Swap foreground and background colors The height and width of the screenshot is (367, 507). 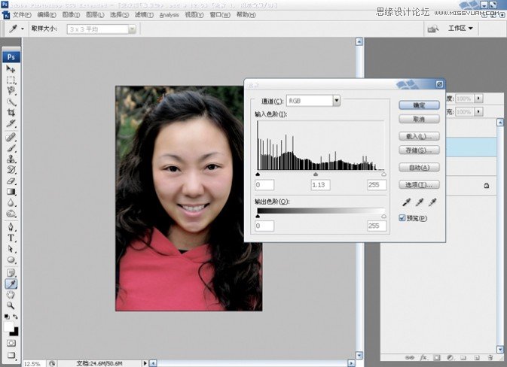click(15, 317)
